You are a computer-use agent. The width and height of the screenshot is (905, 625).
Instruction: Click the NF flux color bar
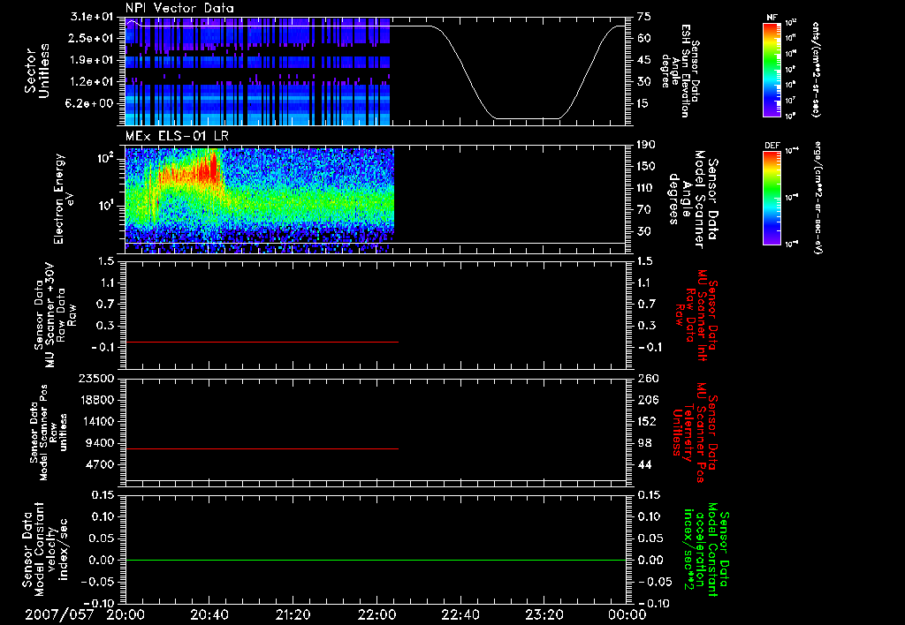point(772,69)
